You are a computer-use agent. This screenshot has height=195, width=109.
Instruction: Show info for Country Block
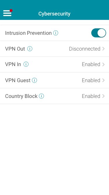pyautogui.click(x=41, y=96)
